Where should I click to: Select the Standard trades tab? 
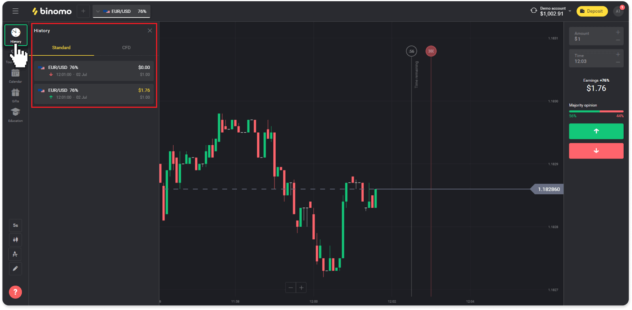[x=62, y=47]
